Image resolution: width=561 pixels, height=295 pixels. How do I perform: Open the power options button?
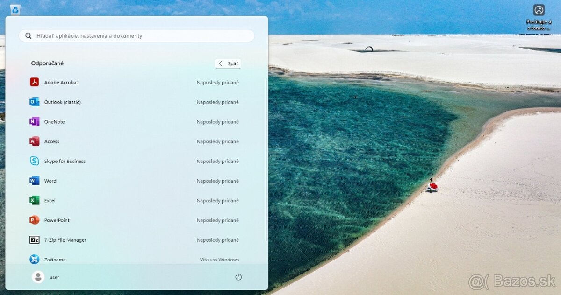(x=238, y=277)
